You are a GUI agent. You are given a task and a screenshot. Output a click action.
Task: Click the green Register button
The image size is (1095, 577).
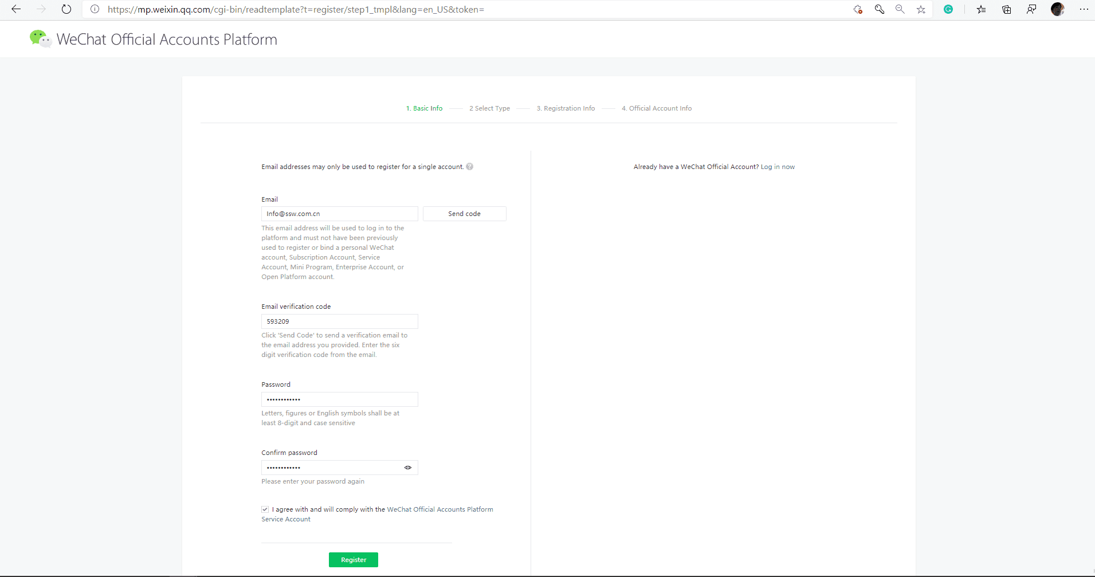click(x=354, y=560)
